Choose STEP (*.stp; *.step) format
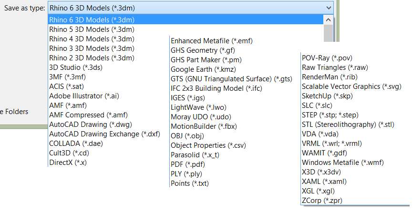413x211 pixels. coord(330,115)
